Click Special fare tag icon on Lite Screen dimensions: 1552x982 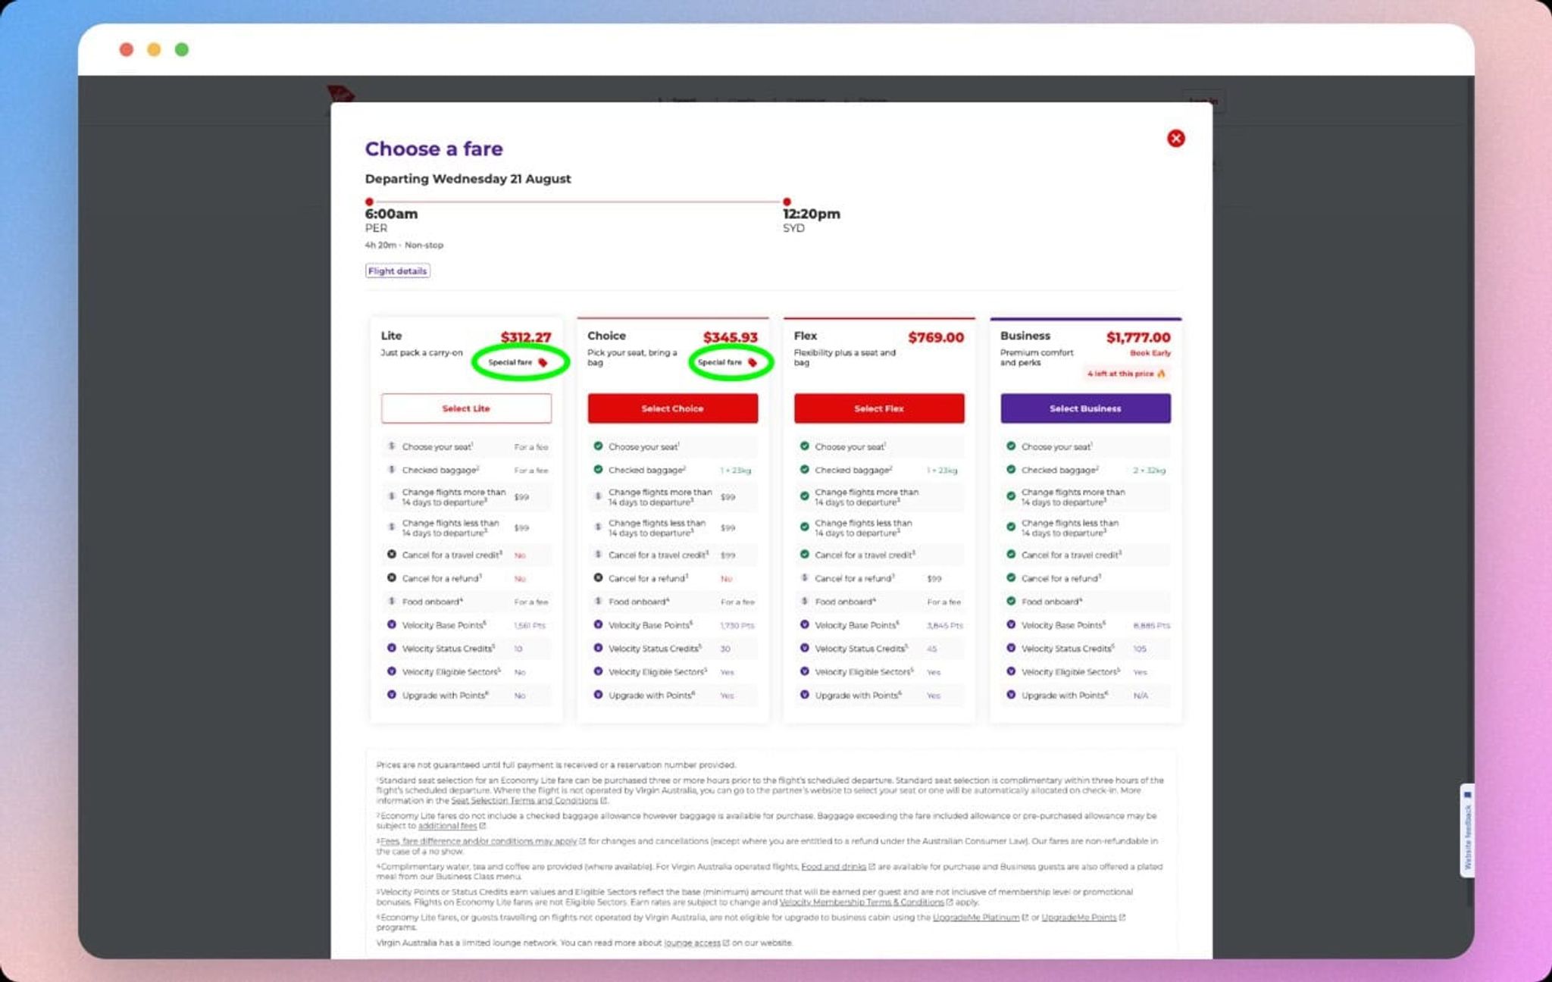(x=543, y=363)
